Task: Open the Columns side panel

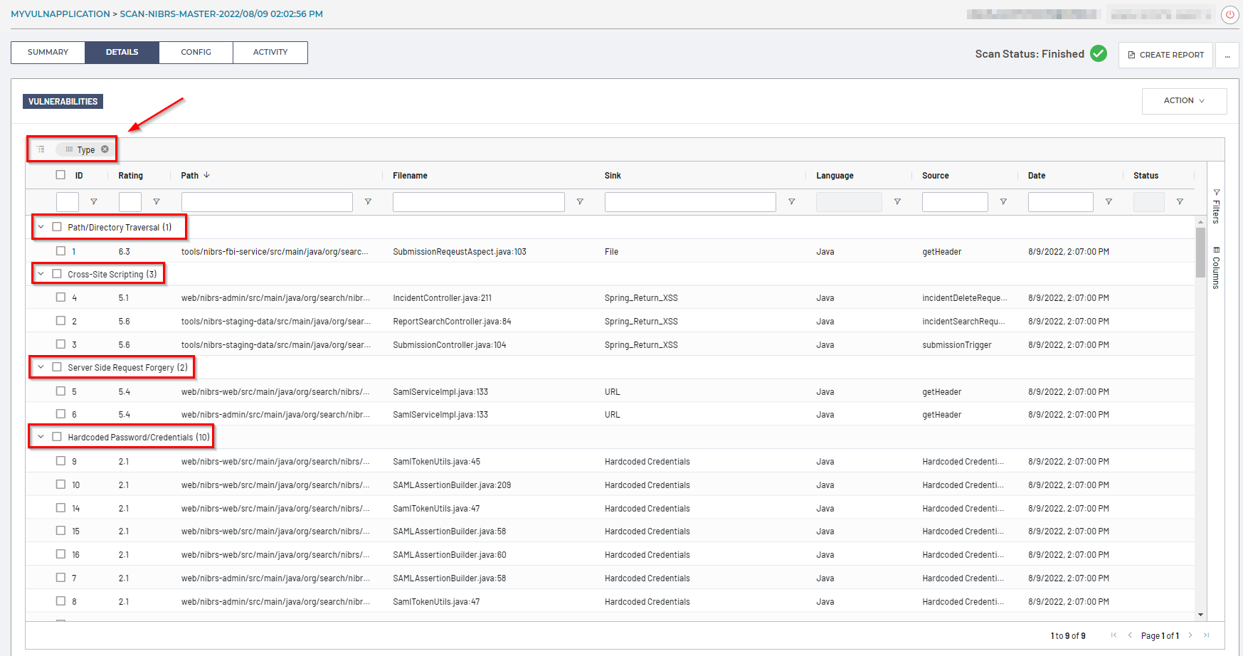Action: (1216, 268)
